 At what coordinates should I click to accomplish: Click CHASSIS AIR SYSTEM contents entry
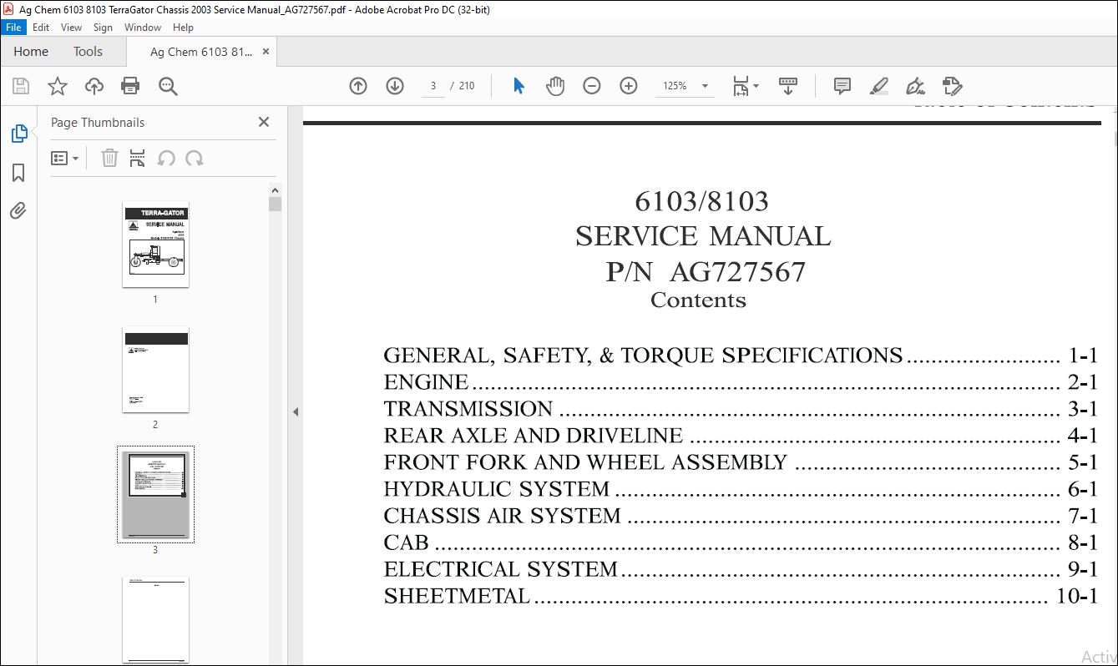pos(741,516)
